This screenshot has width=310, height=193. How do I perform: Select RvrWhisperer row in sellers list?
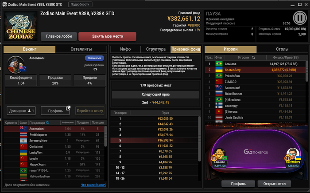click(54, 135)
